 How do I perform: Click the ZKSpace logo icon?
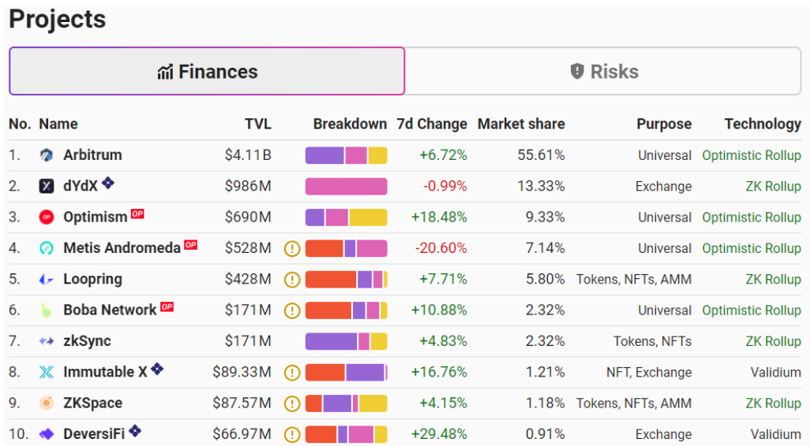47,403
